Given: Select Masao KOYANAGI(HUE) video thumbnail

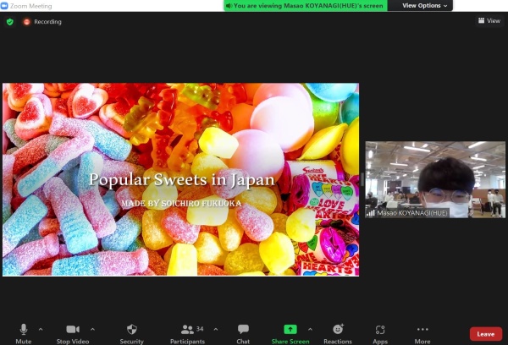Looking at the screenshot, I should coord(435,179).
